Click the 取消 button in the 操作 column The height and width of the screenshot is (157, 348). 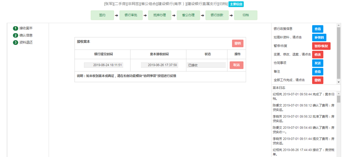click(236, 65)
